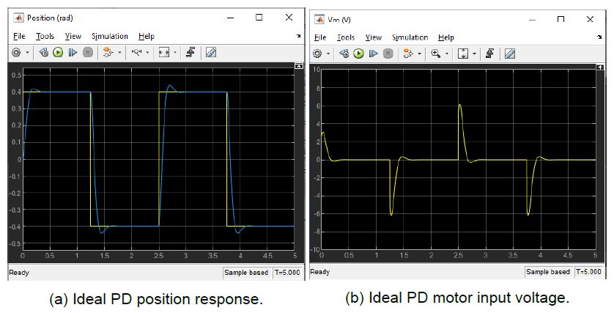Open the Tools menu in Position scope
614x313 pixels.
45,36
